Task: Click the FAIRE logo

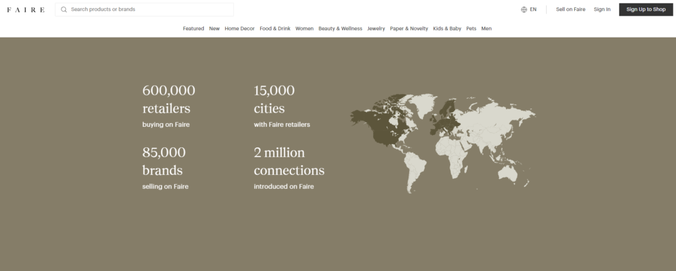Action: coord(26,9)
